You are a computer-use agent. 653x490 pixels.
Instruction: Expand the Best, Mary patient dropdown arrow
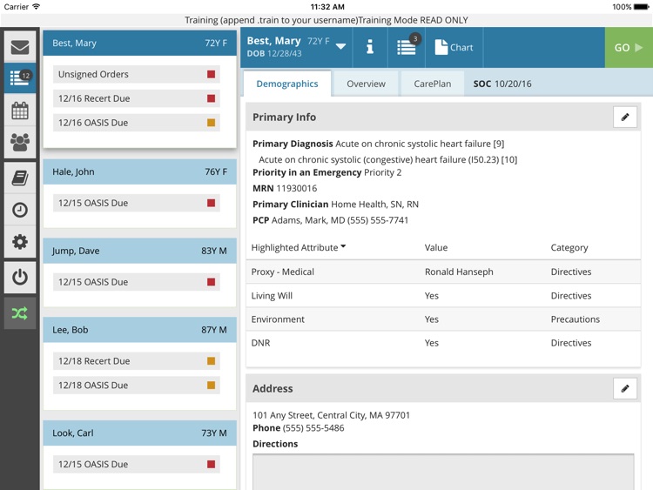(x=340, y=46)
